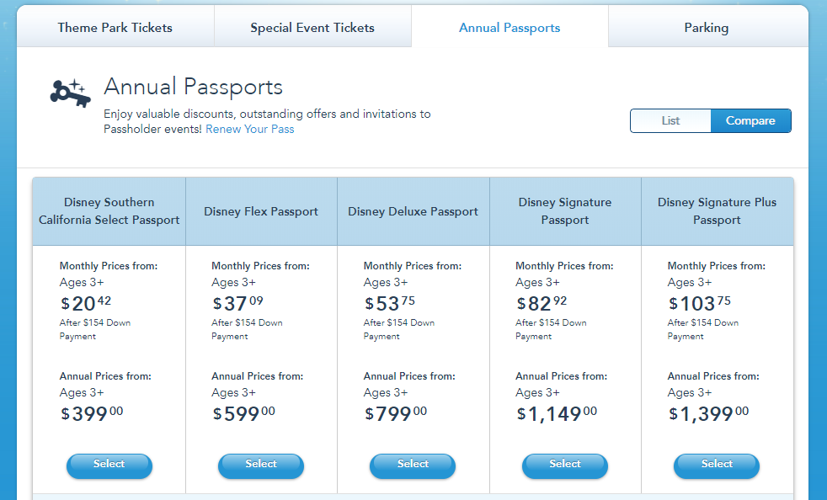Click the Annual Passports page heading
This screenshot has width=827, height=500.
pos(193,87)
